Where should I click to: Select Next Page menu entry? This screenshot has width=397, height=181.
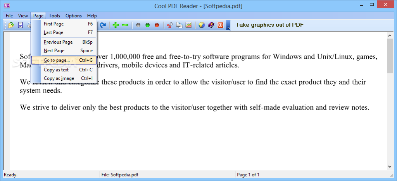(x=64, y=51)
